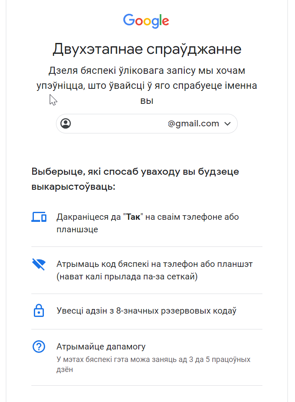Click the bold word 'Так' in first option
Viewport: 295px width, 402px height.
click(x=133, y=217)
